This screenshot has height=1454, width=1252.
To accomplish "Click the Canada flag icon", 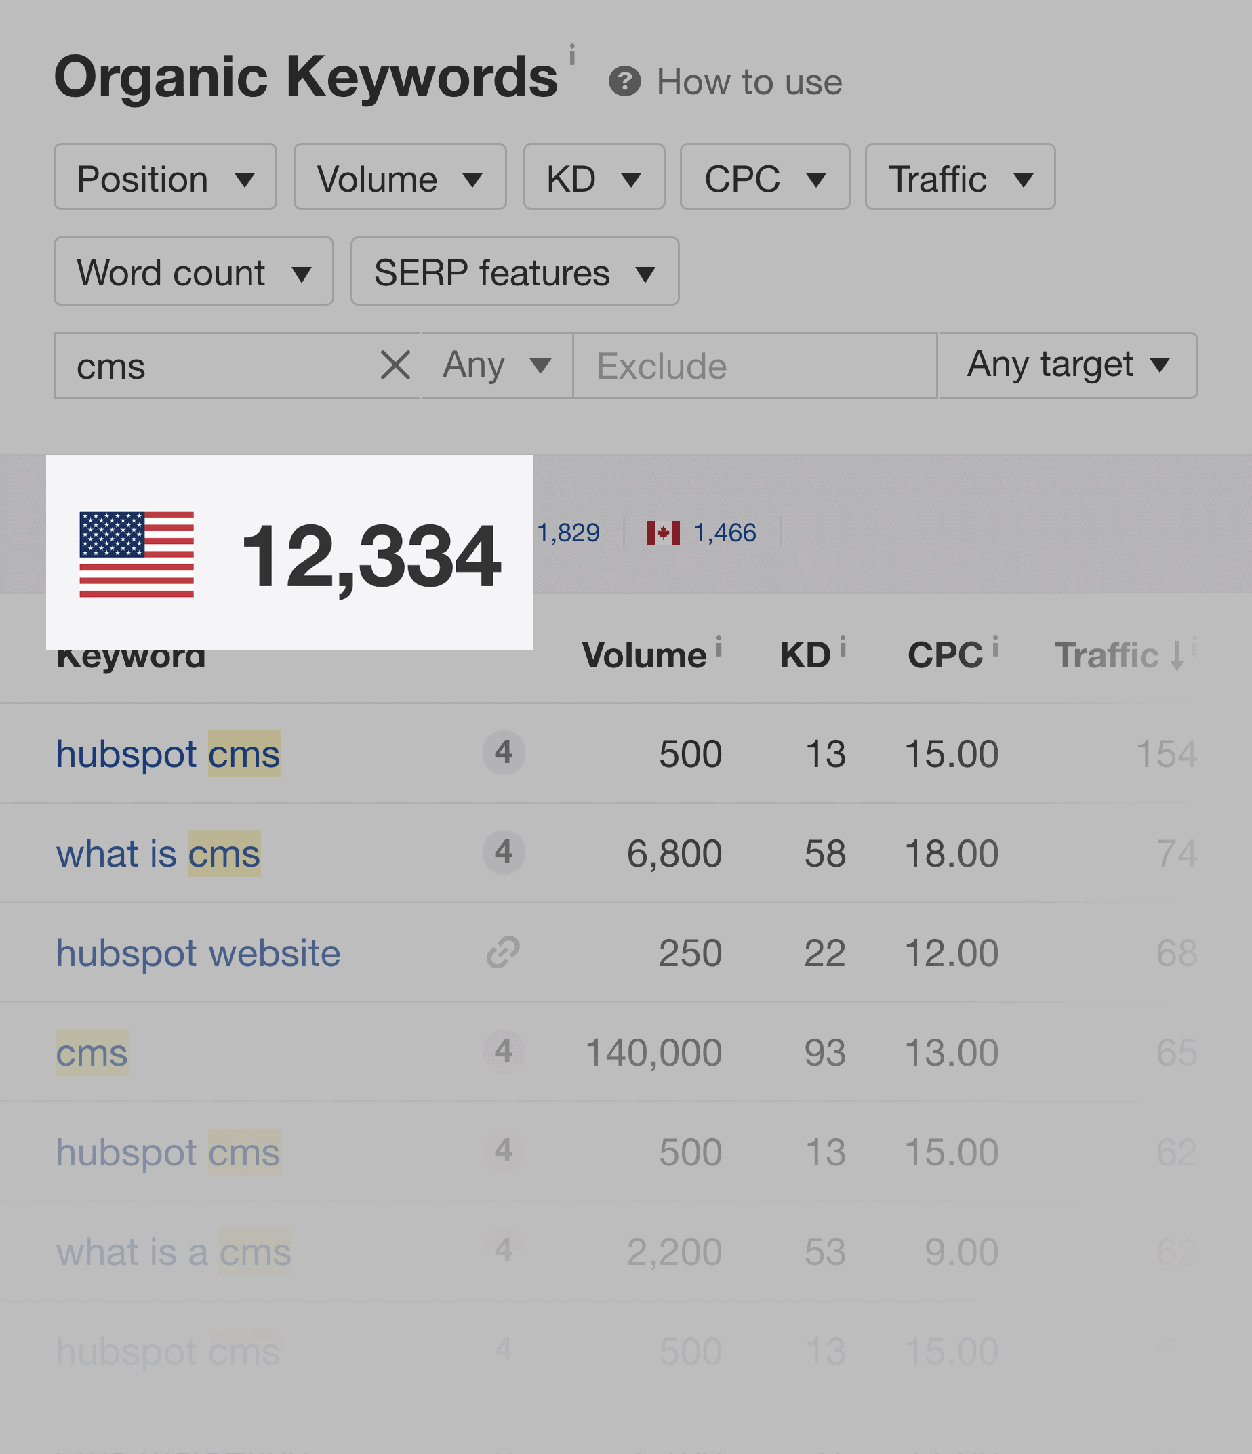I will (664, 533).
